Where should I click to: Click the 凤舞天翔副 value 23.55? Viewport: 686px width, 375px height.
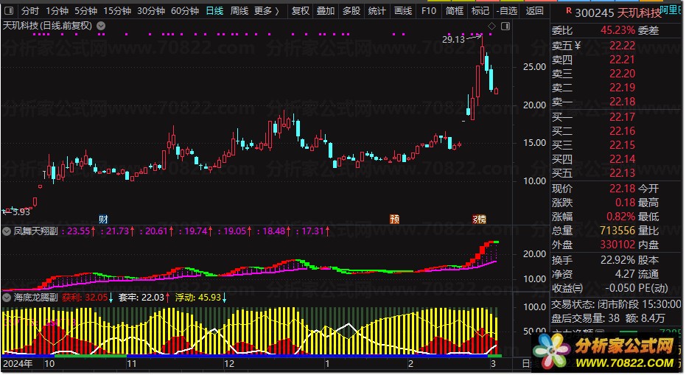coord(78,231)
